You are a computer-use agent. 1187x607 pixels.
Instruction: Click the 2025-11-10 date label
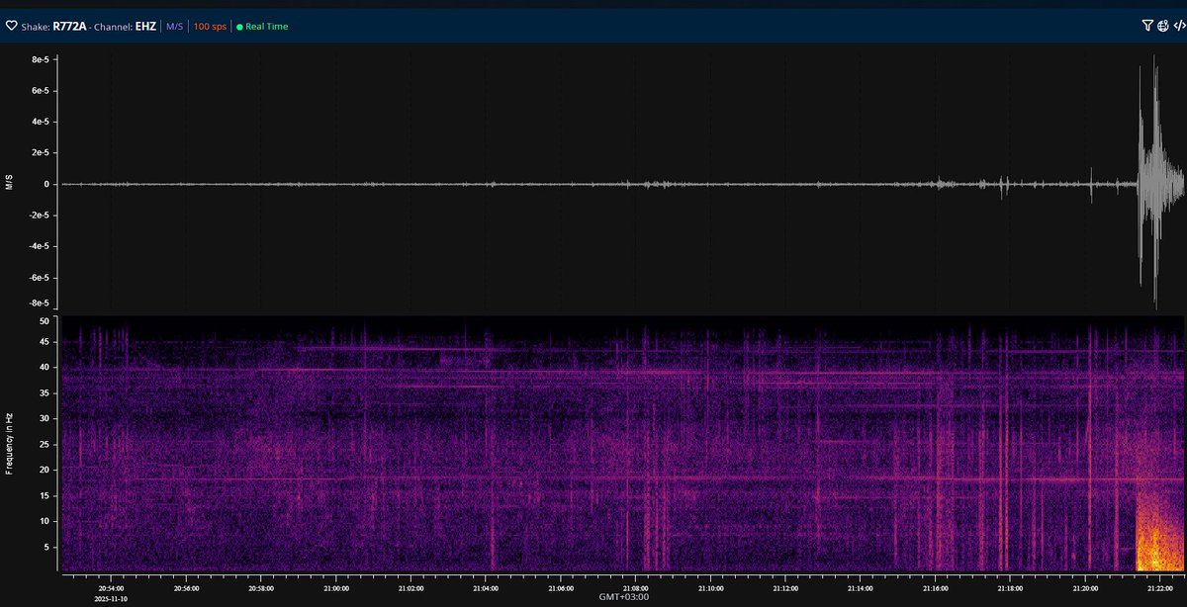click(x=111, y=597)
